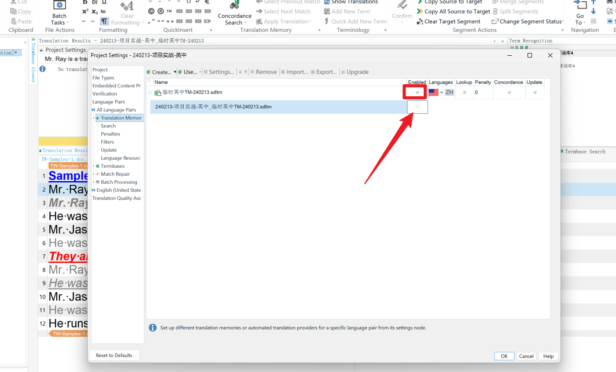The image size is (616, 372).
Task: Tick the checkbox on the project TM row
Action: [x=418, y=107]
